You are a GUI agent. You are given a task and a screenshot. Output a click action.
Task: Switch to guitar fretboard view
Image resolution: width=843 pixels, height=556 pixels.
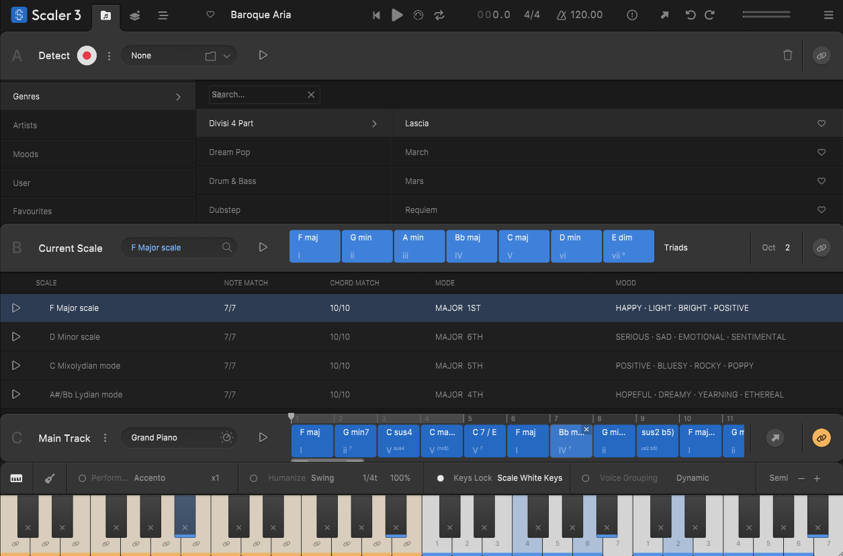(50, 478)
